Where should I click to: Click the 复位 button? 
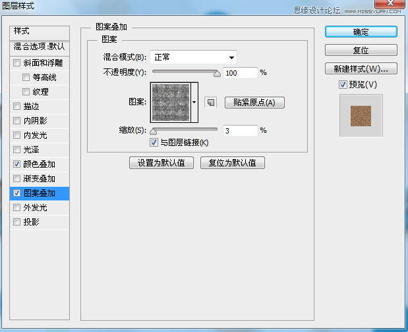(361, 50)
